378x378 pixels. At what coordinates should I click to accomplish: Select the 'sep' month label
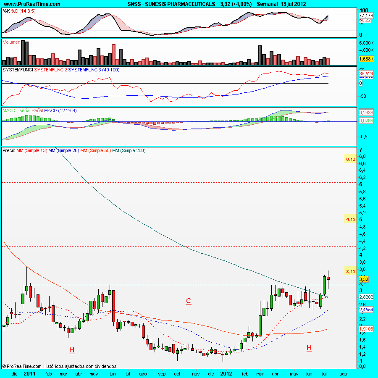162,374
